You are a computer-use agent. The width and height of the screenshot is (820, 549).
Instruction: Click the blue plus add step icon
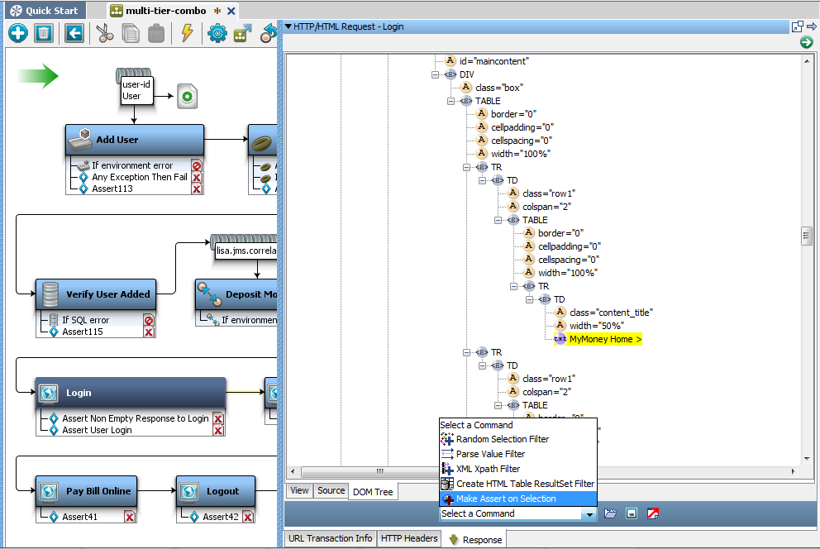(x=18, y=33)
